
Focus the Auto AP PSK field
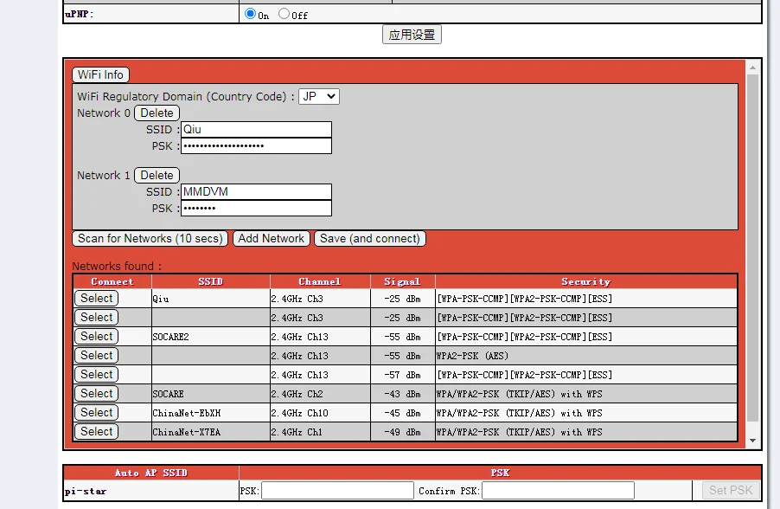click(338, 491)
